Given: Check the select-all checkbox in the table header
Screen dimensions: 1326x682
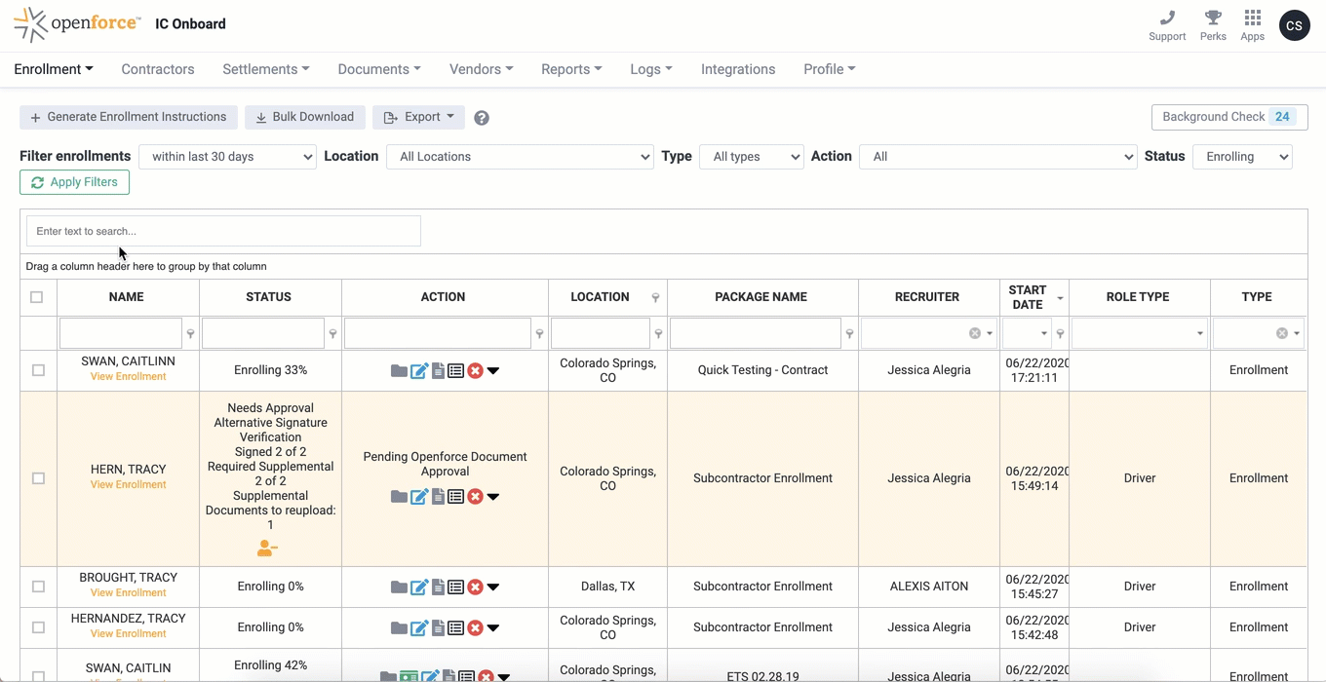Looking at the screenshot, I should [x=37, y=297].
